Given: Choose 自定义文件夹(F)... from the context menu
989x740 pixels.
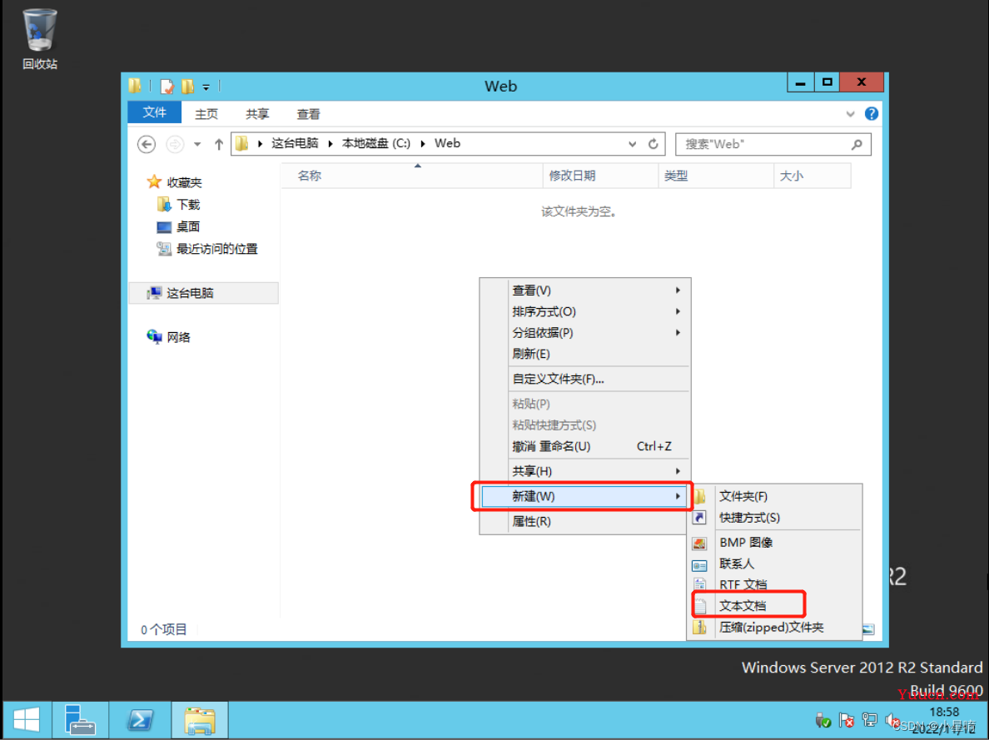Looking at the screenshot, I should pos(584,379).
